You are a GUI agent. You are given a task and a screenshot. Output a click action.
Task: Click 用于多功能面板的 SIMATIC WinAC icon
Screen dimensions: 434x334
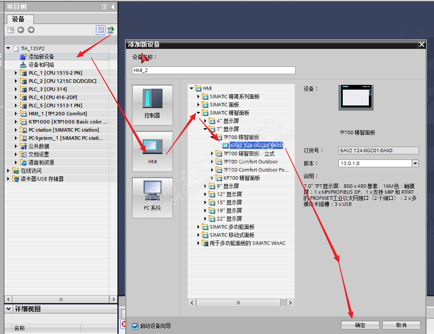pyautogui.click(x=205, y=243)
